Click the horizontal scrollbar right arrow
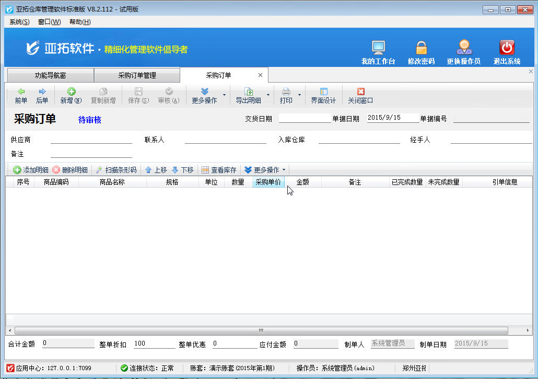Screen dimensions: 538x379 [528, 330]
